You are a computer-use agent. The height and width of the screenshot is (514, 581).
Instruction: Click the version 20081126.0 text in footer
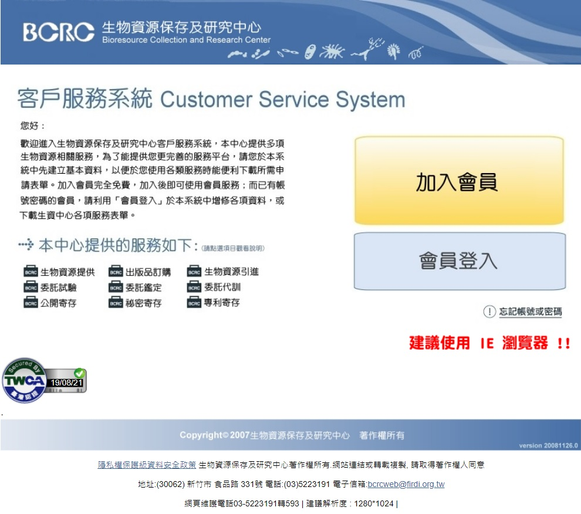click(x=548, y=445)
